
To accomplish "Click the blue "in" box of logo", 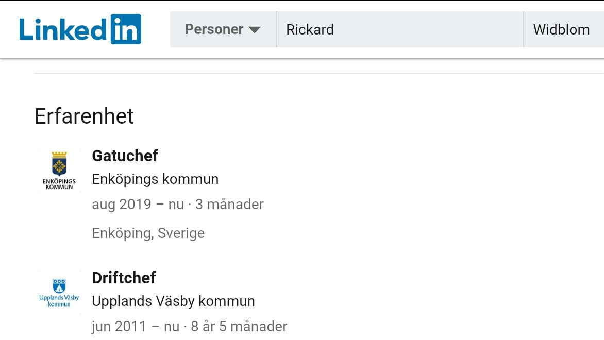I will pyautogui.click(x=126, y=29).
